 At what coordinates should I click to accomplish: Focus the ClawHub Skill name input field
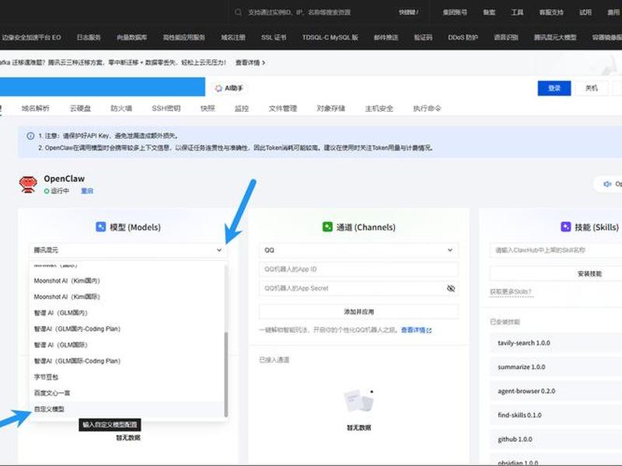point(556,250)
